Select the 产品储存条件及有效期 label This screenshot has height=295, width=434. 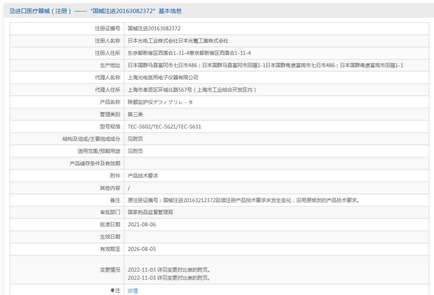[x=95, y=163]
